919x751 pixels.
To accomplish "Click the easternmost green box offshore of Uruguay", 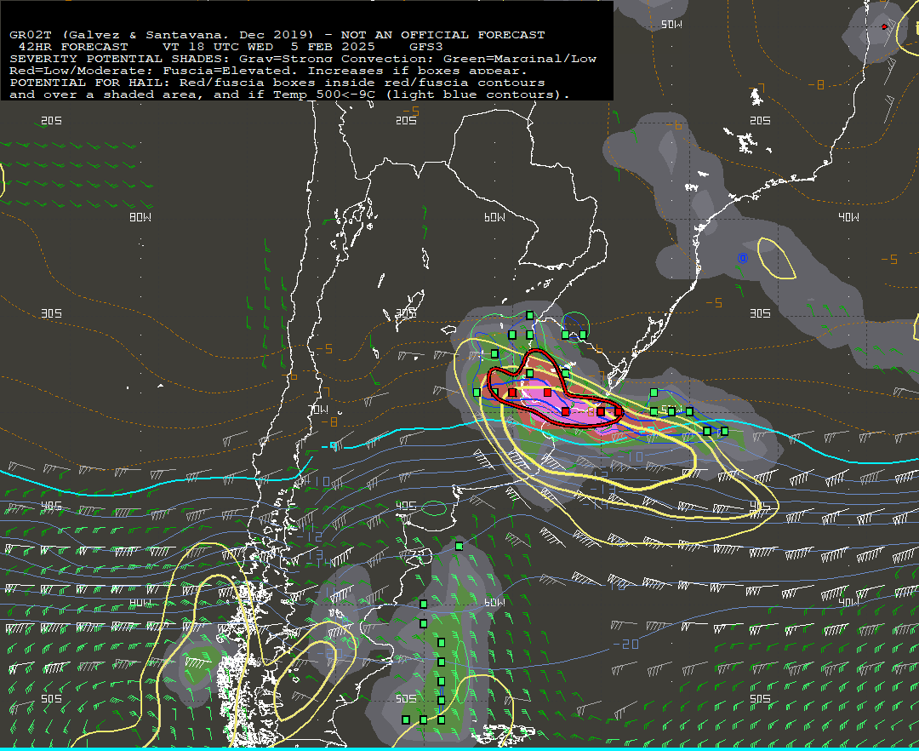I will point(725,432).
